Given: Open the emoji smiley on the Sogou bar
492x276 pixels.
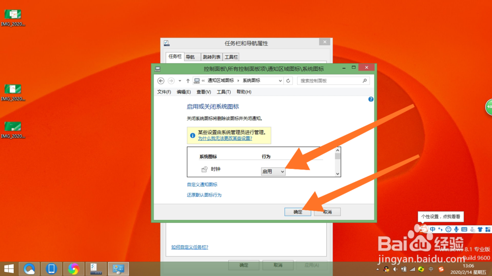Looking at the screenshot, I should coord(448,229).
